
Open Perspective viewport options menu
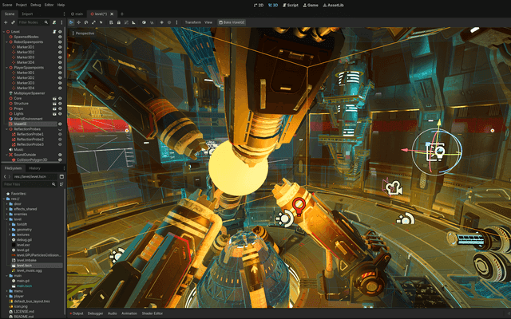tap(83, 33)
